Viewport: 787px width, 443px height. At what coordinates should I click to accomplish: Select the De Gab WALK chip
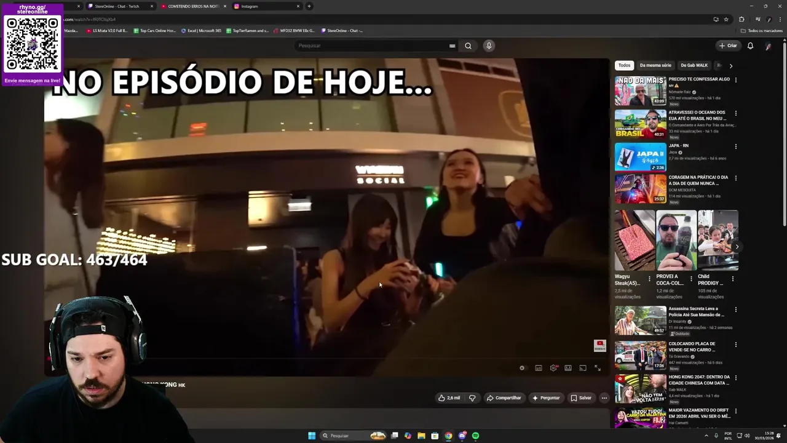click(694, 65)
